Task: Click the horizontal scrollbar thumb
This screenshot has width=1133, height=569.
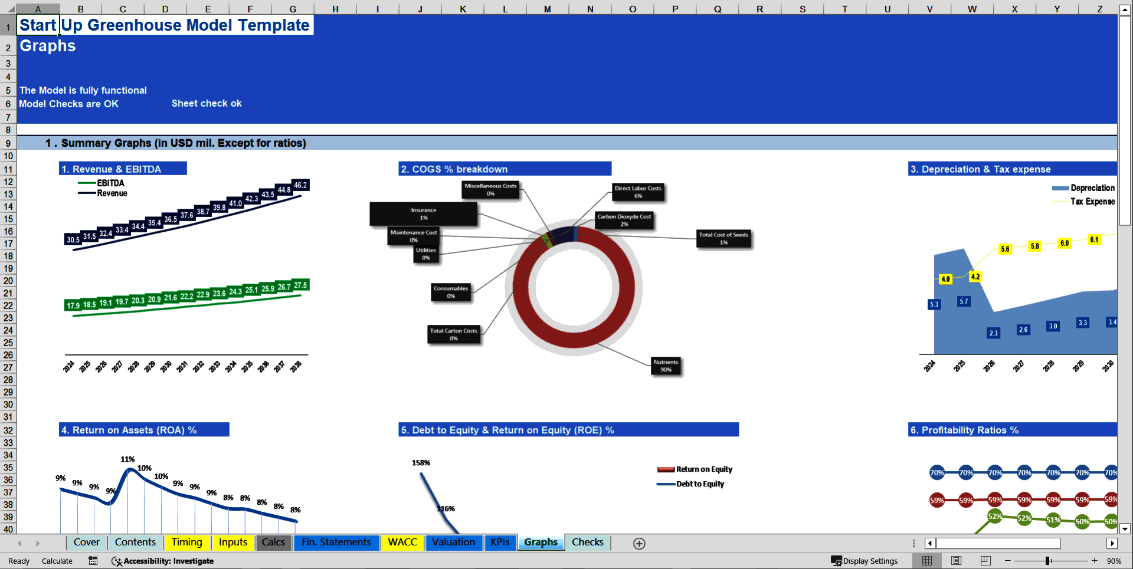Action: [998, 543]
